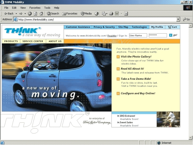Open Read All About It! link
The height and width of the screenshot is (145, 193).
[x=132, y=69]
